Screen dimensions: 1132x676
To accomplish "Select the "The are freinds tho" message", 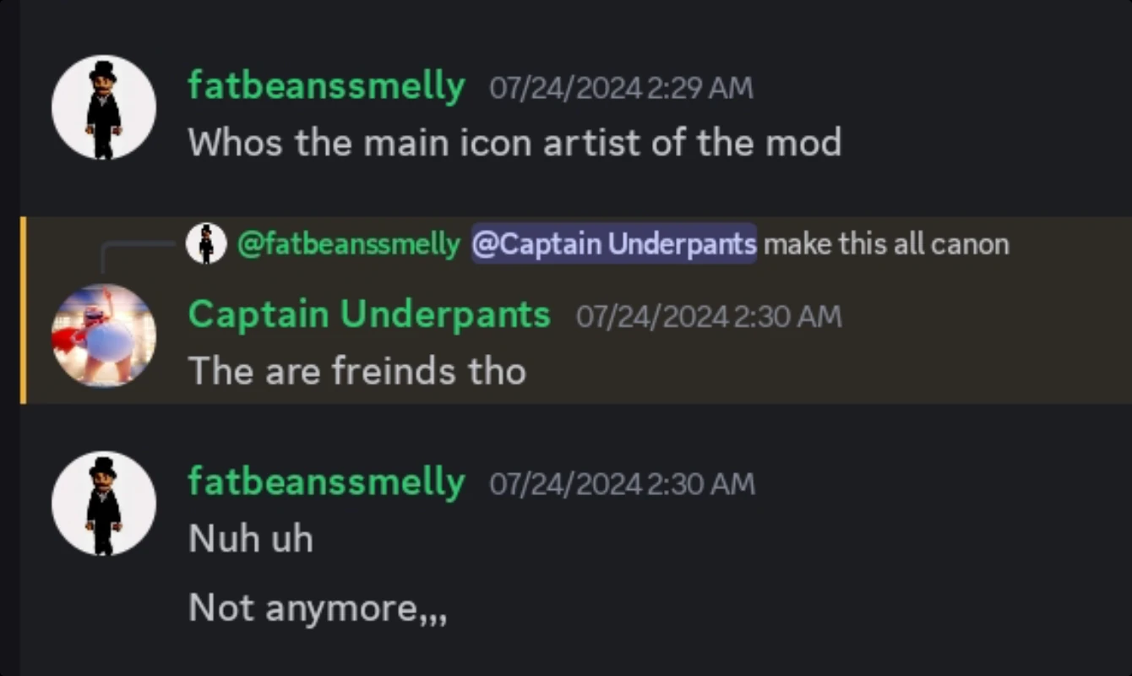I will [x=357, y=371].
